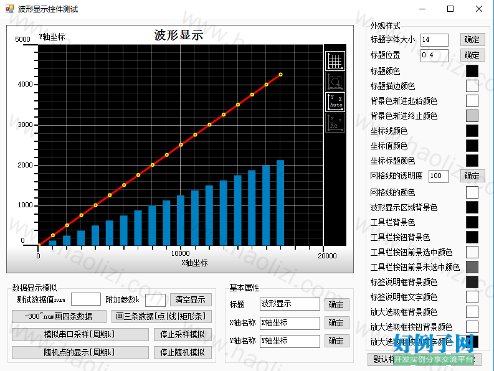Click 画三条数据[点|线|矩形条] button
Screen dimensions: 494x371
(x=161, y=316)
